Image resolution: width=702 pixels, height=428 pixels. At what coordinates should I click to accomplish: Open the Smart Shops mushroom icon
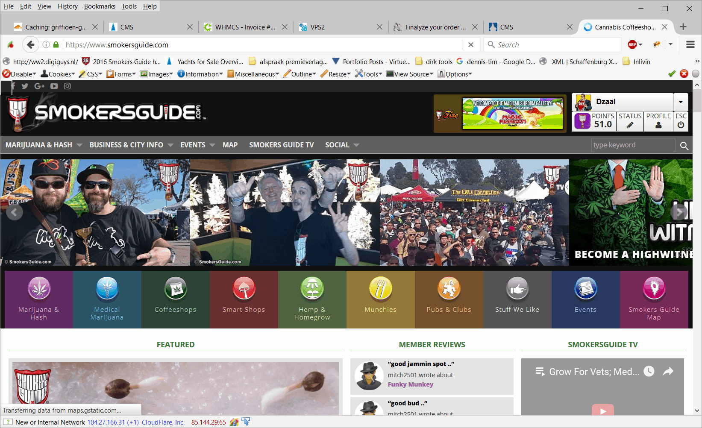pyautogui.click(x=244, y=289)
